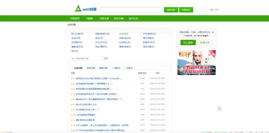Open the game advertisement banner

tap(197, 63)
